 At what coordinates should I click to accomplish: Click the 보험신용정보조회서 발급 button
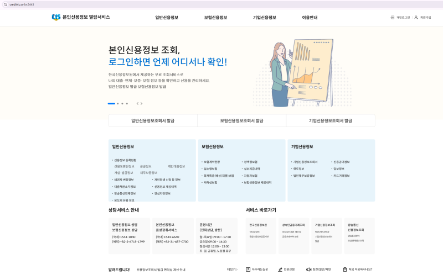[241, 120]
